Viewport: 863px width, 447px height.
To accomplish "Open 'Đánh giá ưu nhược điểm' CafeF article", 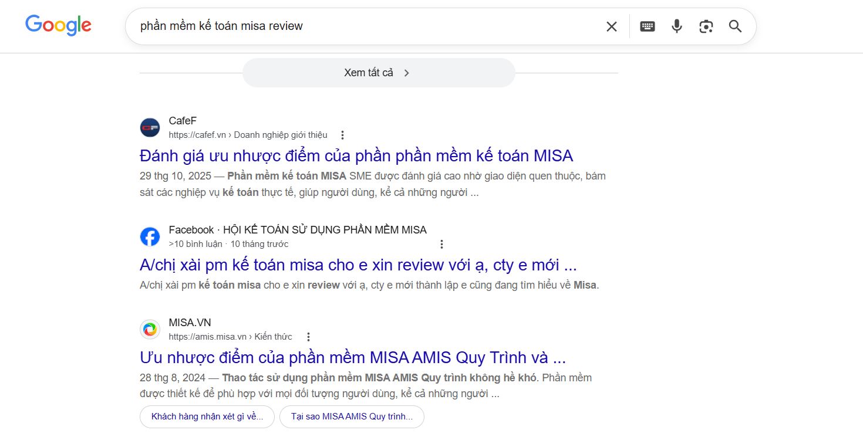I will [356, 155].
